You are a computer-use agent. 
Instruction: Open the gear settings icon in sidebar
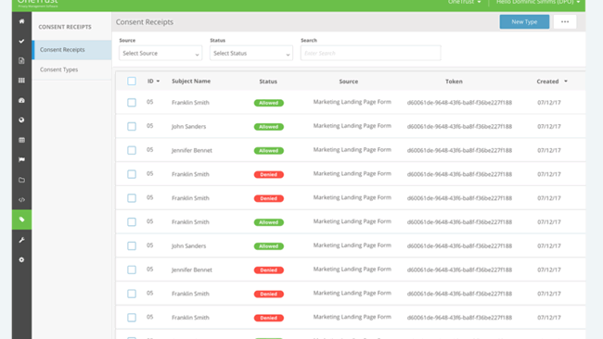coord(21,260)
